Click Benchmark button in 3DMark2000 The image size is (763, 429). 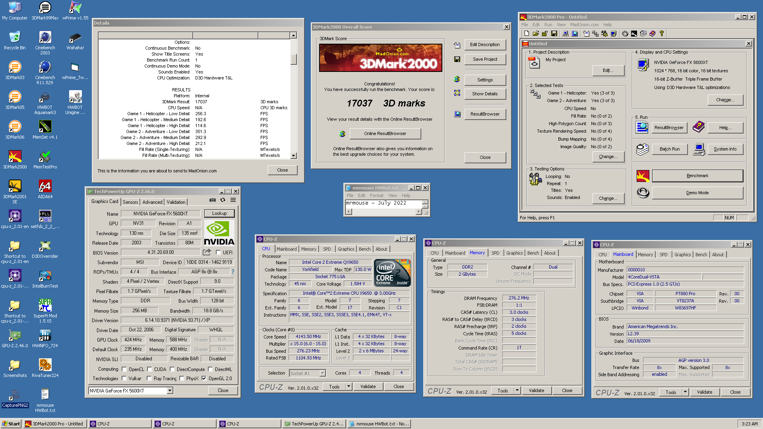(697, 176)
